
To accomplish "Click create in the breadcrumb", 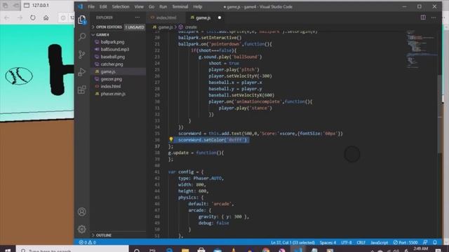I will (x=191, y=27).
